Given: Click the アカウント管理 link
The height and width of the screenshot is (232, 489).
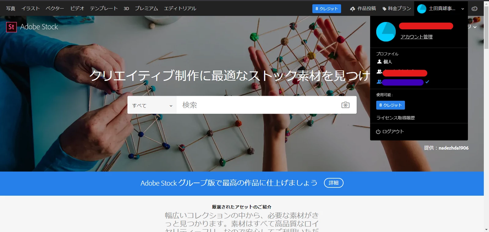Looking at the screenshot, I should (417, 37).
